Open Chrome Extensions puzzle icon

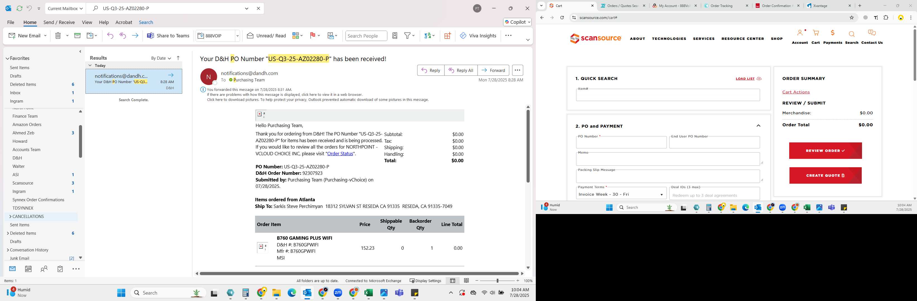886,17
